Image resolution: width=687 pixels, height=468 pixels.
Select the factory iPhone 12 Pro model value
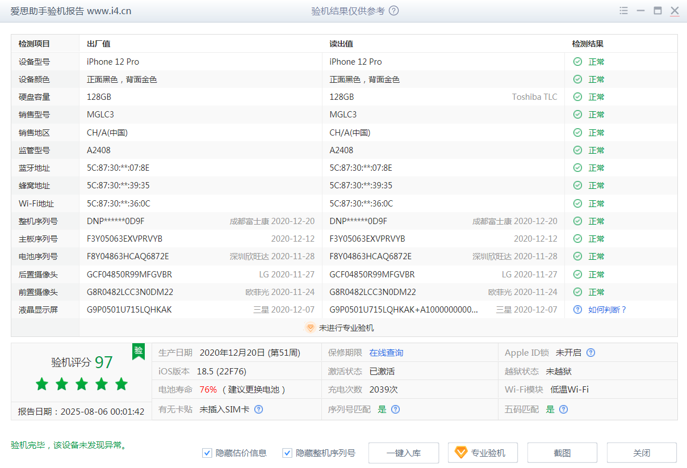tap(113, 62)
